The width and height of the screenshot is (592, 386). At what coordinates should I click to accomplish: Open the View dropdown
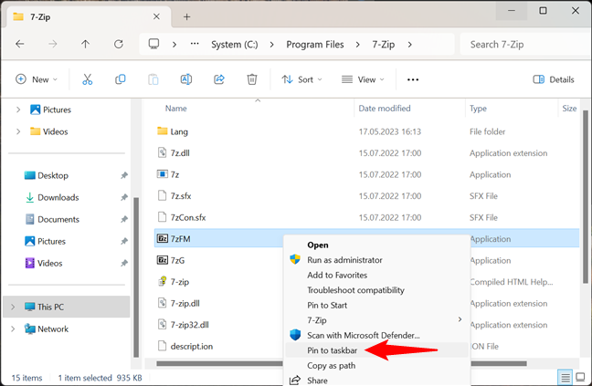click(363, 79)
